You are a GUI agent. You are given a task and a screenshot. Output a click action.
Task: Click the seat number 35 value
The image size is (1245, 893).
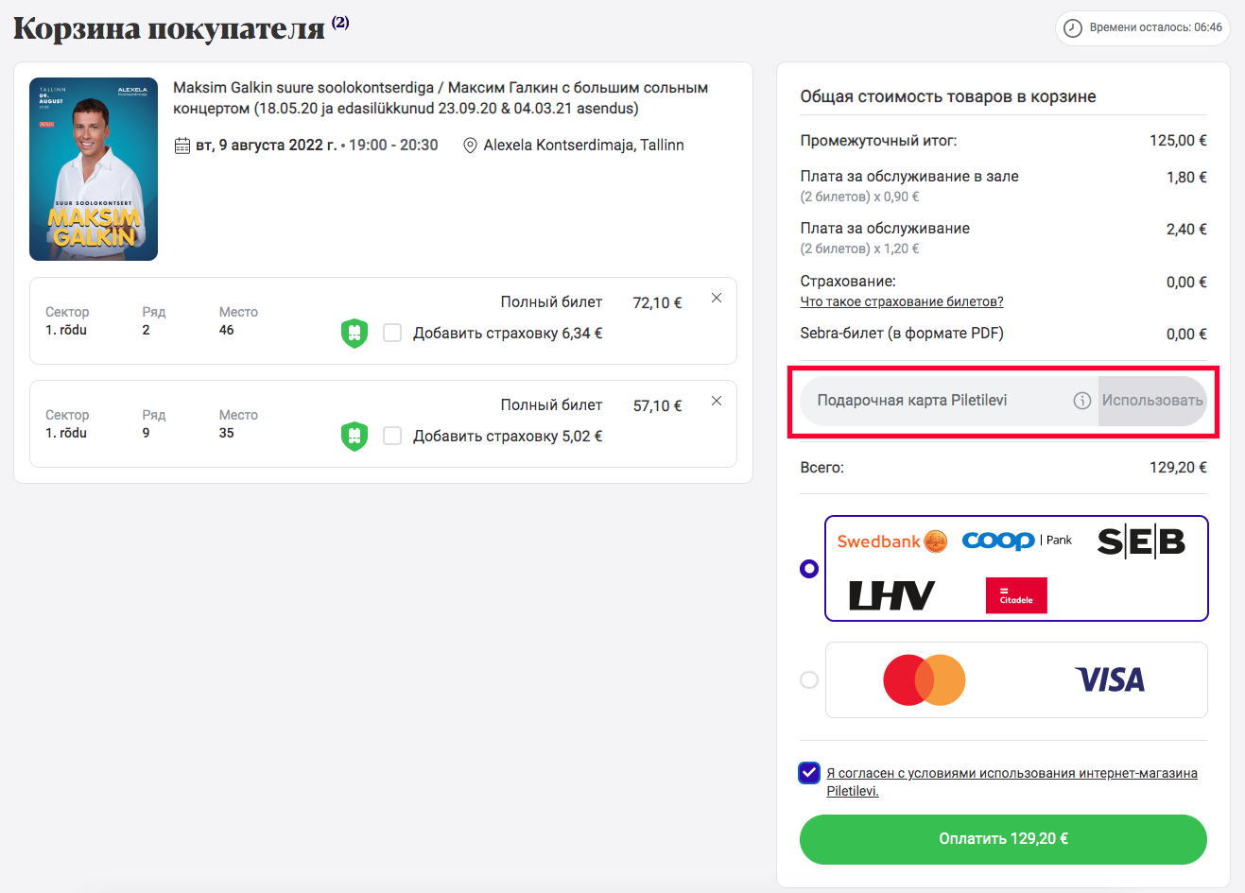[x=227, y=433]
